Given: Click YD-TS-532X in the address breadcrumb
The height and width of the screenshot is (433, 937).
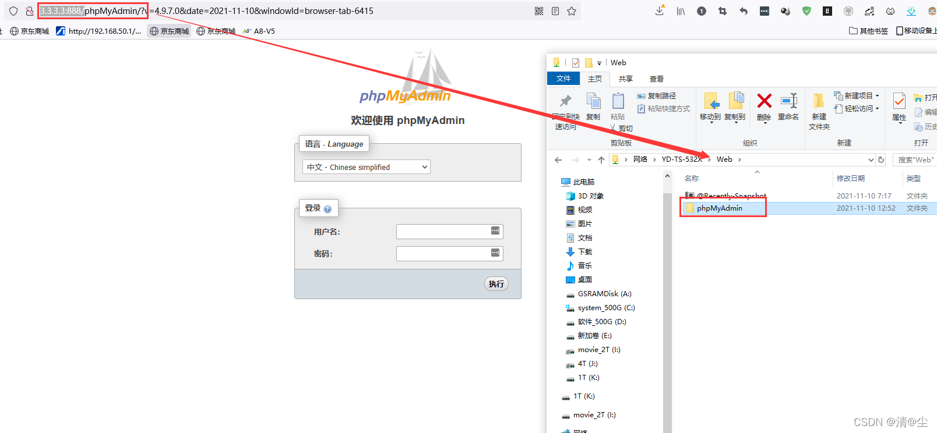Looking at the screenshot, I should click(681, 159).
